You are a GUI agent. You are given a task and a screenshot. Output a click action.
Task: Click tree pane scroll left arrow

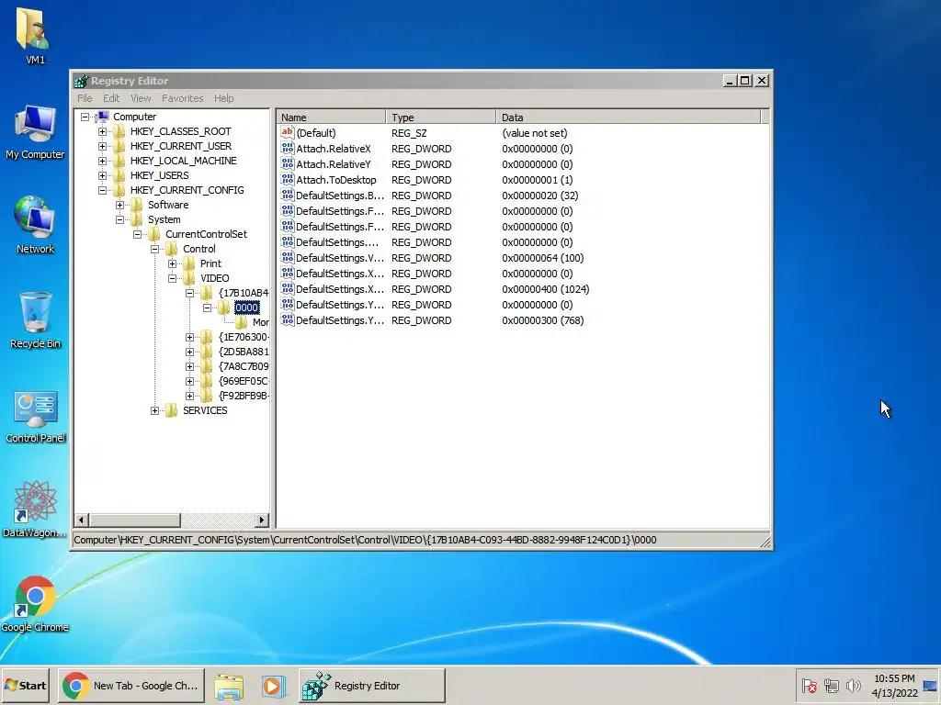click(82, 520)
